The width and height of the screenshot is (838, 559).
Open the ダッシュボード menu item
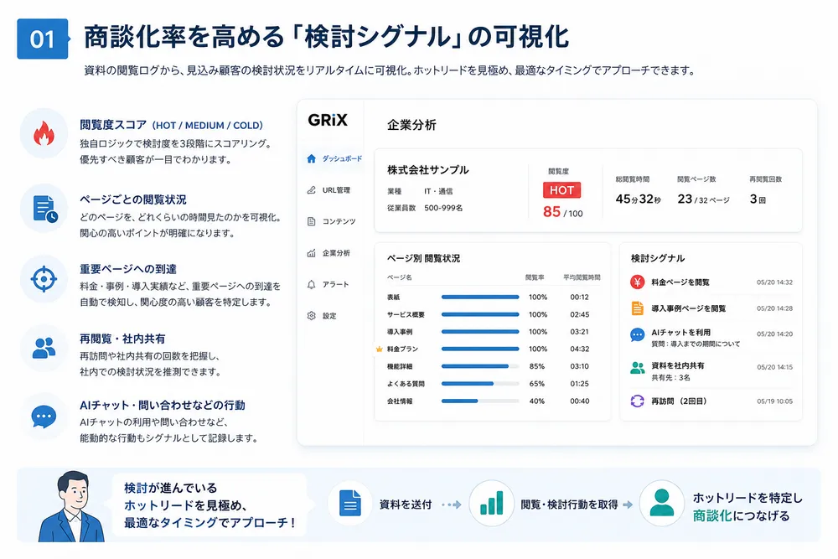tap(335, 158)
